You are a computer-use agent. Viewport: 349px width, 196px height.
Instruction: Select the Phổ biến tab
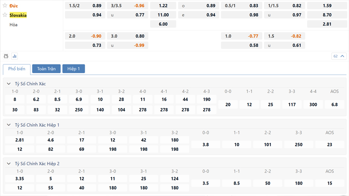click(x=17, y=69)
